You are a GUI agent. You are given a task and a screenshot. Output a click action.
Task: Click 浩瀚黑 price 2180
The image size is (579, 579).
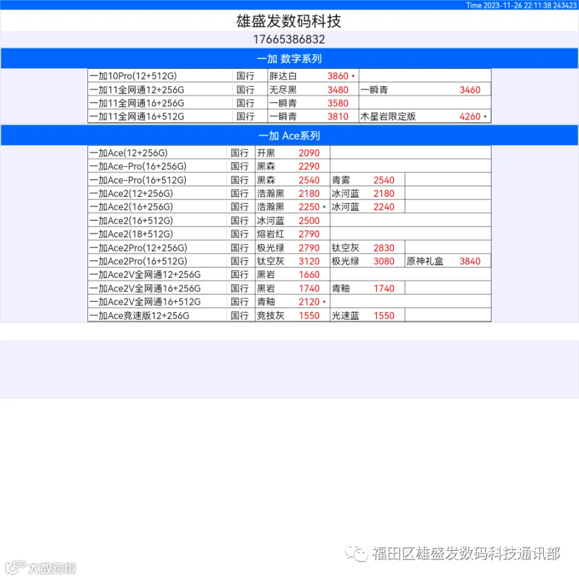pos(309,193)
